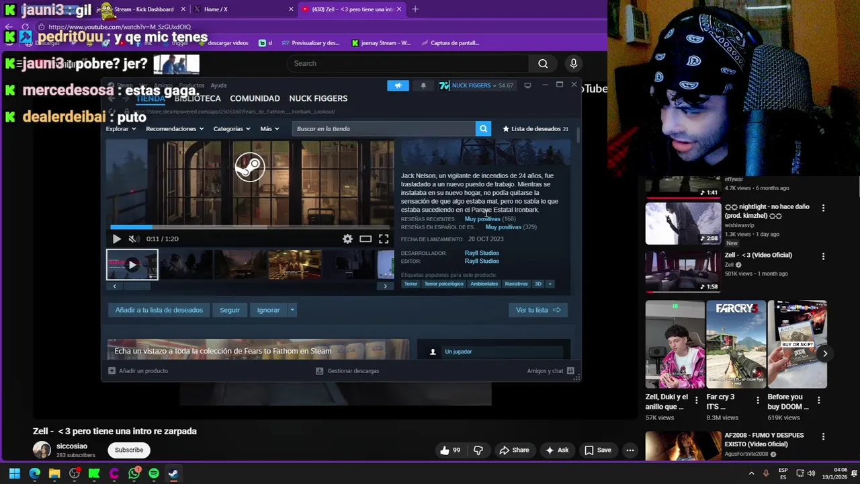This screenshot has width=860, height=484.
Task: Select the 'Terror psicológico' tag
Action: point(443,284)
